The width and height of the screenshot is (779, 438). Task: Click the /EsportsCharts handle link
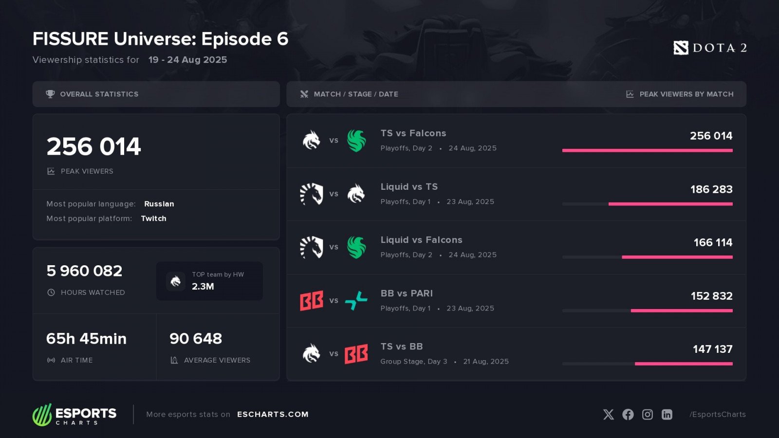(x=718, y=414)
